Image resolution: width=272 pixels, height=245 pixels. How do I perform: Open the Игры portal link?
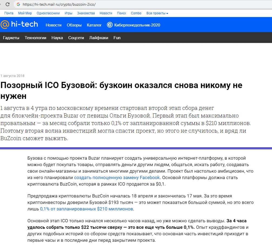(68, 13)
